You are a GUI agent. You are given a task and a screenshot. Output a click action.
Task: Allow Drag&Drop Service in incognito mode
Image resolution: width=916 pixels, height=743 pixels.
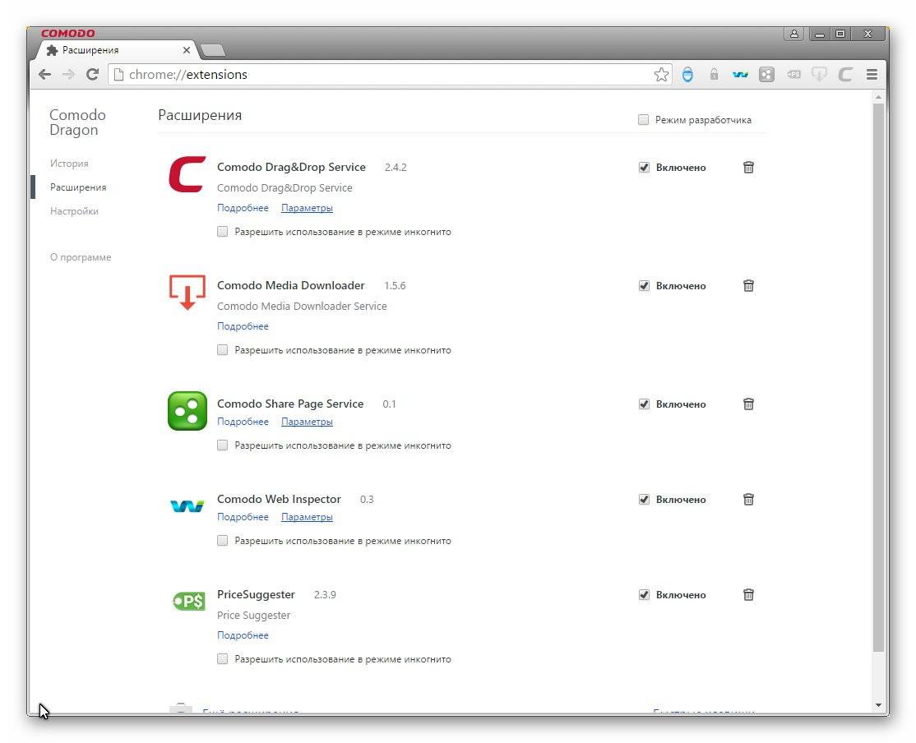(223, 231)
